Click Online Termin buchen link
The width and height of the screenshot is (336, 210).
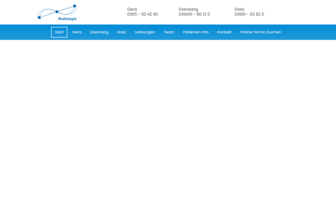[x=260, y=32]
